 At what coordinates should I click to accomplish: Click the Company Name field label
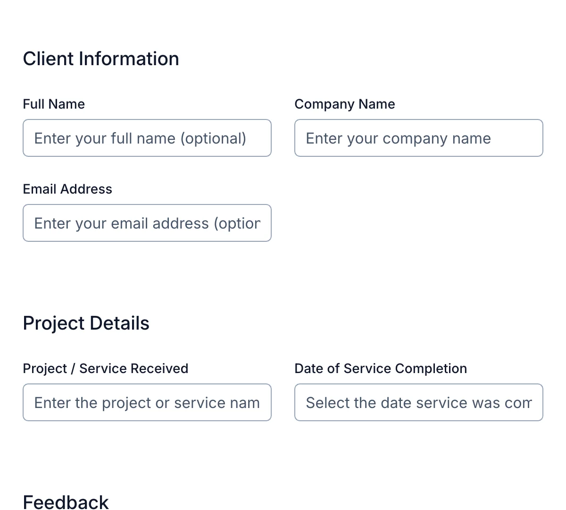pyautogui.click(x=345, y=104)
